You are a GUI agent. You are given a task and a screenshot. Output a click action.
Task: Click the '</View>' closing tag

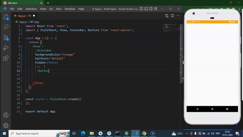pos(38,83)
